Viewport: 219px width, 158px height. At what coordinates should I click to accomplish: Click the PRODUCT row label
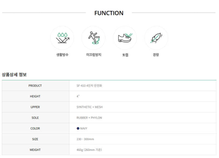(x=35, y=86)
